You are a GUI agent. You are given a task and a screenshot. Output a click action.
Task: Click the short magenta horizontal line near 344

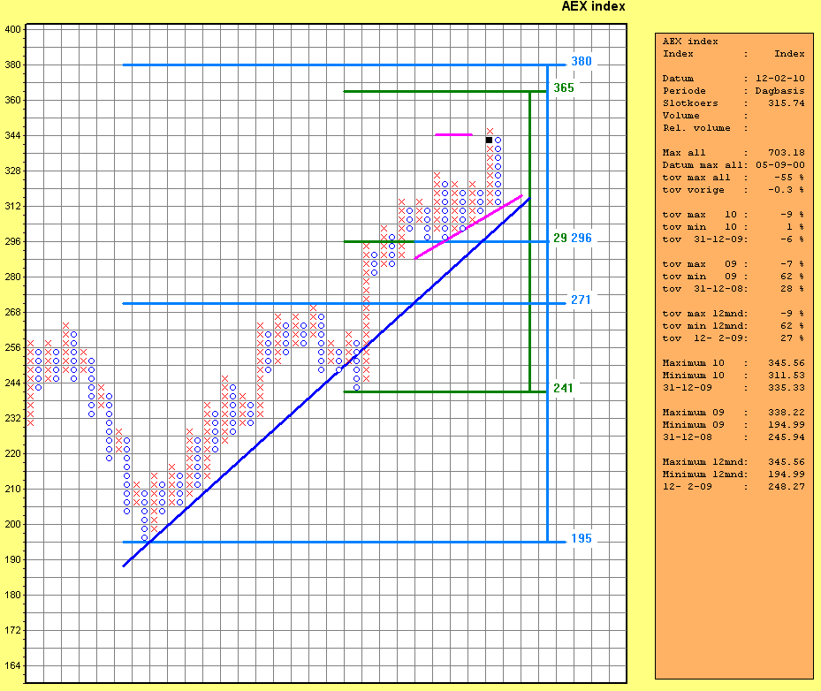tap(453, 134)
